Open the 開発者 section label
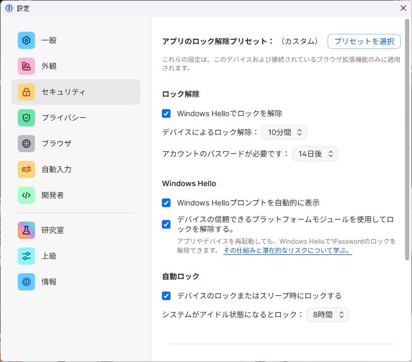The width and height of the screenshot is (412, 362). click(53, 195)
